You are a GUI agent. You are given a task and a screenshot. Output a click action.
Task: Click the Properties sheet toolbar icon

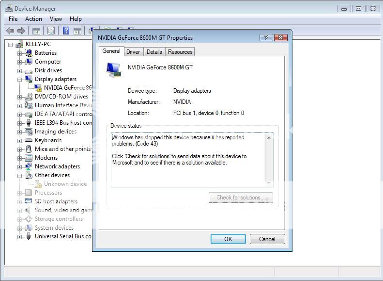[x=51, y=31]
